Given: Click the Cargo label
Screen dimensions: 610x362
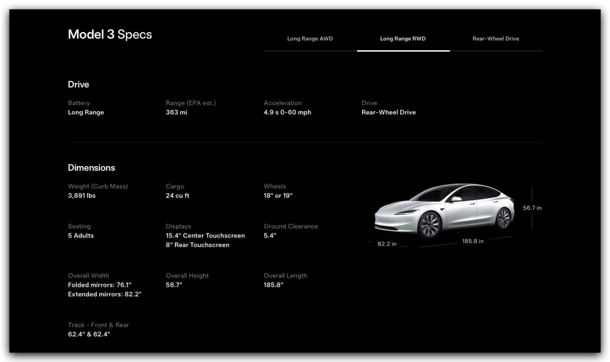Looking at the screenshot, I should point(175,187).
